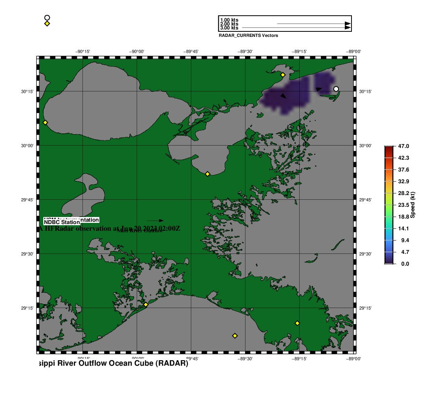The width and height of the screenshot is (432, 412).
Task: Click the southernmost yellow diamond station in open water
Action: pos(235,335)
